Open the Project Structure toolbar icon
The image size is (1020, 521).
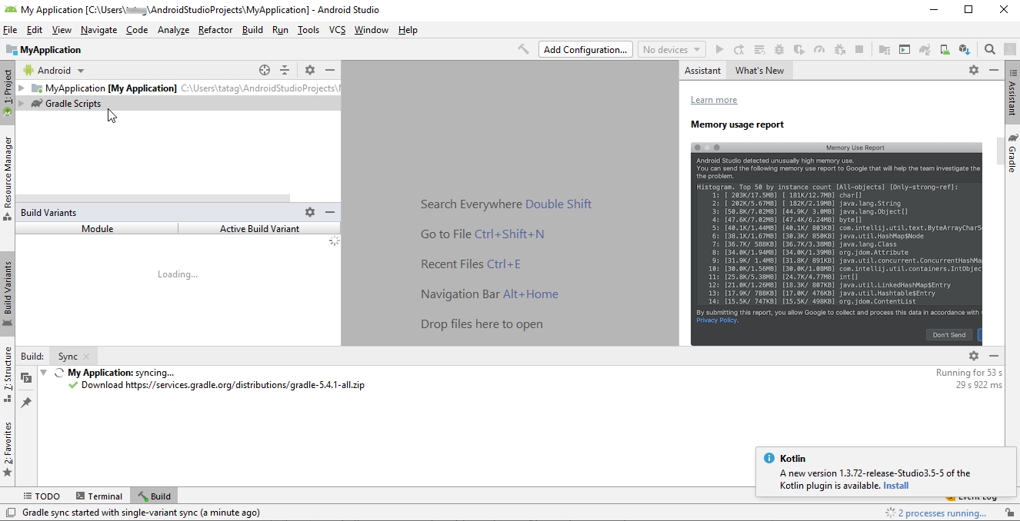point(885,49)
